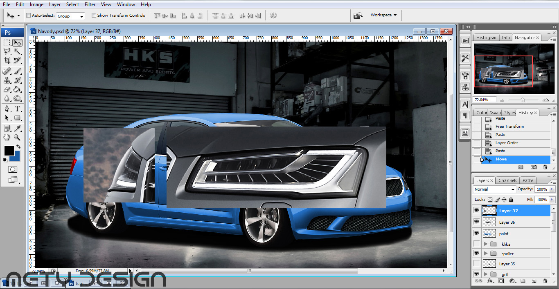Switch to the Channels tab

click(x=507, y=180)
